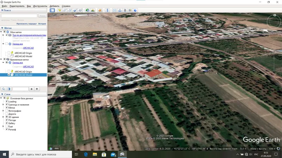Open the Добавить menu

coord(54,6)
